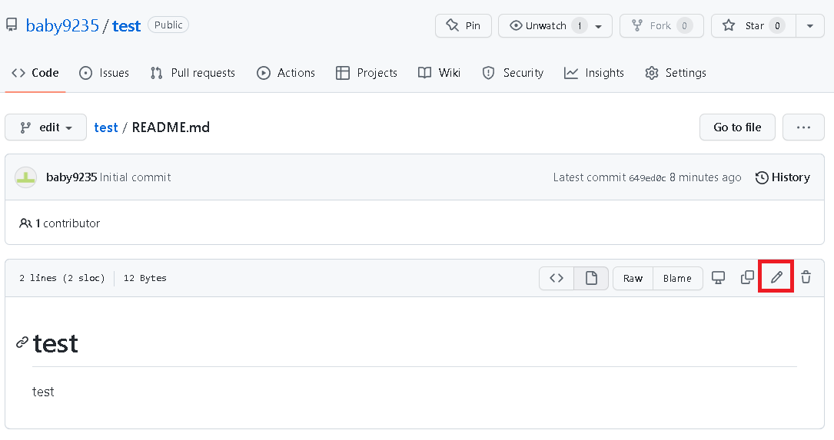Go to baby9235 user profile link
This screenshot has height=440, width=834.
point(62,25)
